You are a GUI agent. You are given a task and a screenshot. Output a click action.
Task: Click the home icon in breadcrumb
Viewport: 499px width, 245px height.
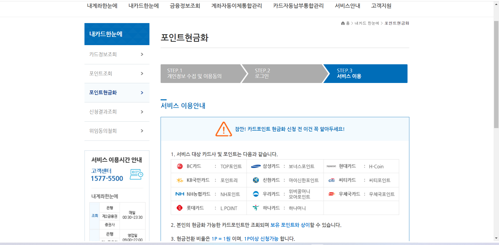coord(343,23)
